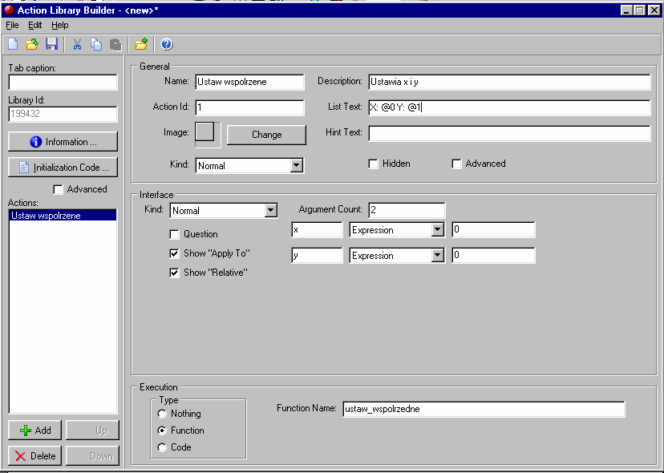Expand the x argument Expression dropdown
664x473 pixels.
click(437, 230)
